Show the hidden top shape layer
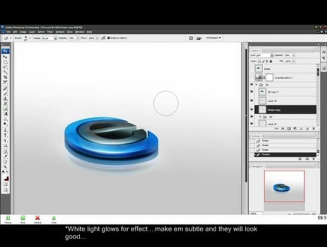This screenshot has width=327, height=247. point(252,69)
